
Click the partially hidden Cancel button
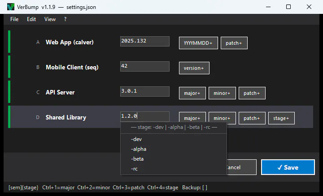[241, 167]
